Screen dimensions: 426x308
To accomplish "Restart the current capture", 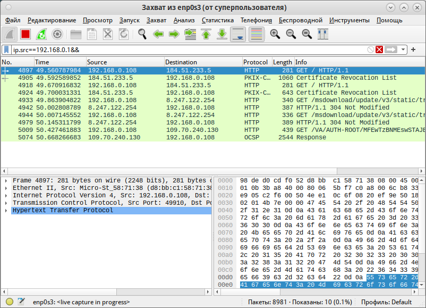I will click(x=41, y=34).
